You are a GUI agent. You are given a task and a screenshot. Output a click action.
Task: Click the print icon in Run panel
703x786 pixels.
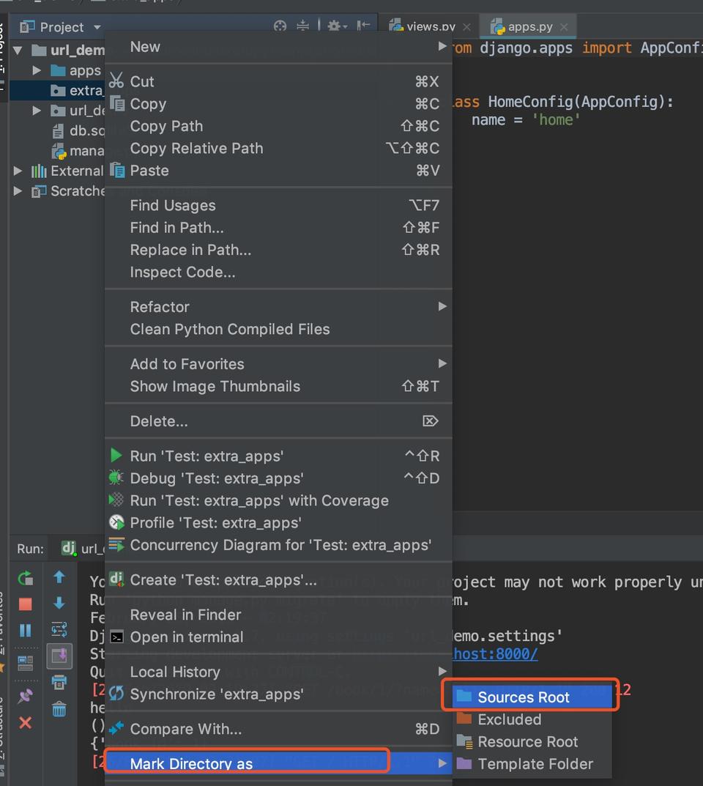[59, 682]
